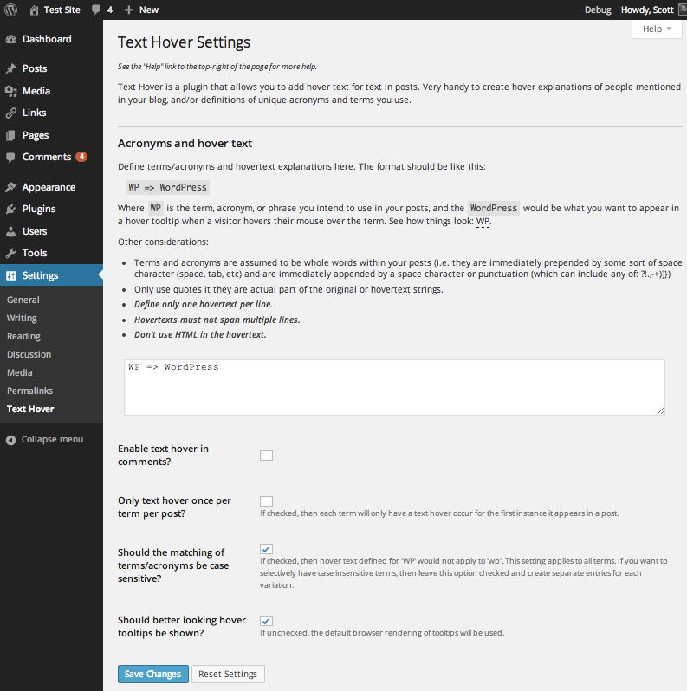Click the Plugins plug icon
Screen dimensions: 687x691
(x=10, y=210)
